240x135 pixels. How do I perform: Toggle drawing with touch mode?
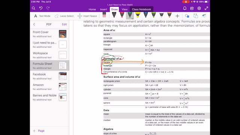204,16
